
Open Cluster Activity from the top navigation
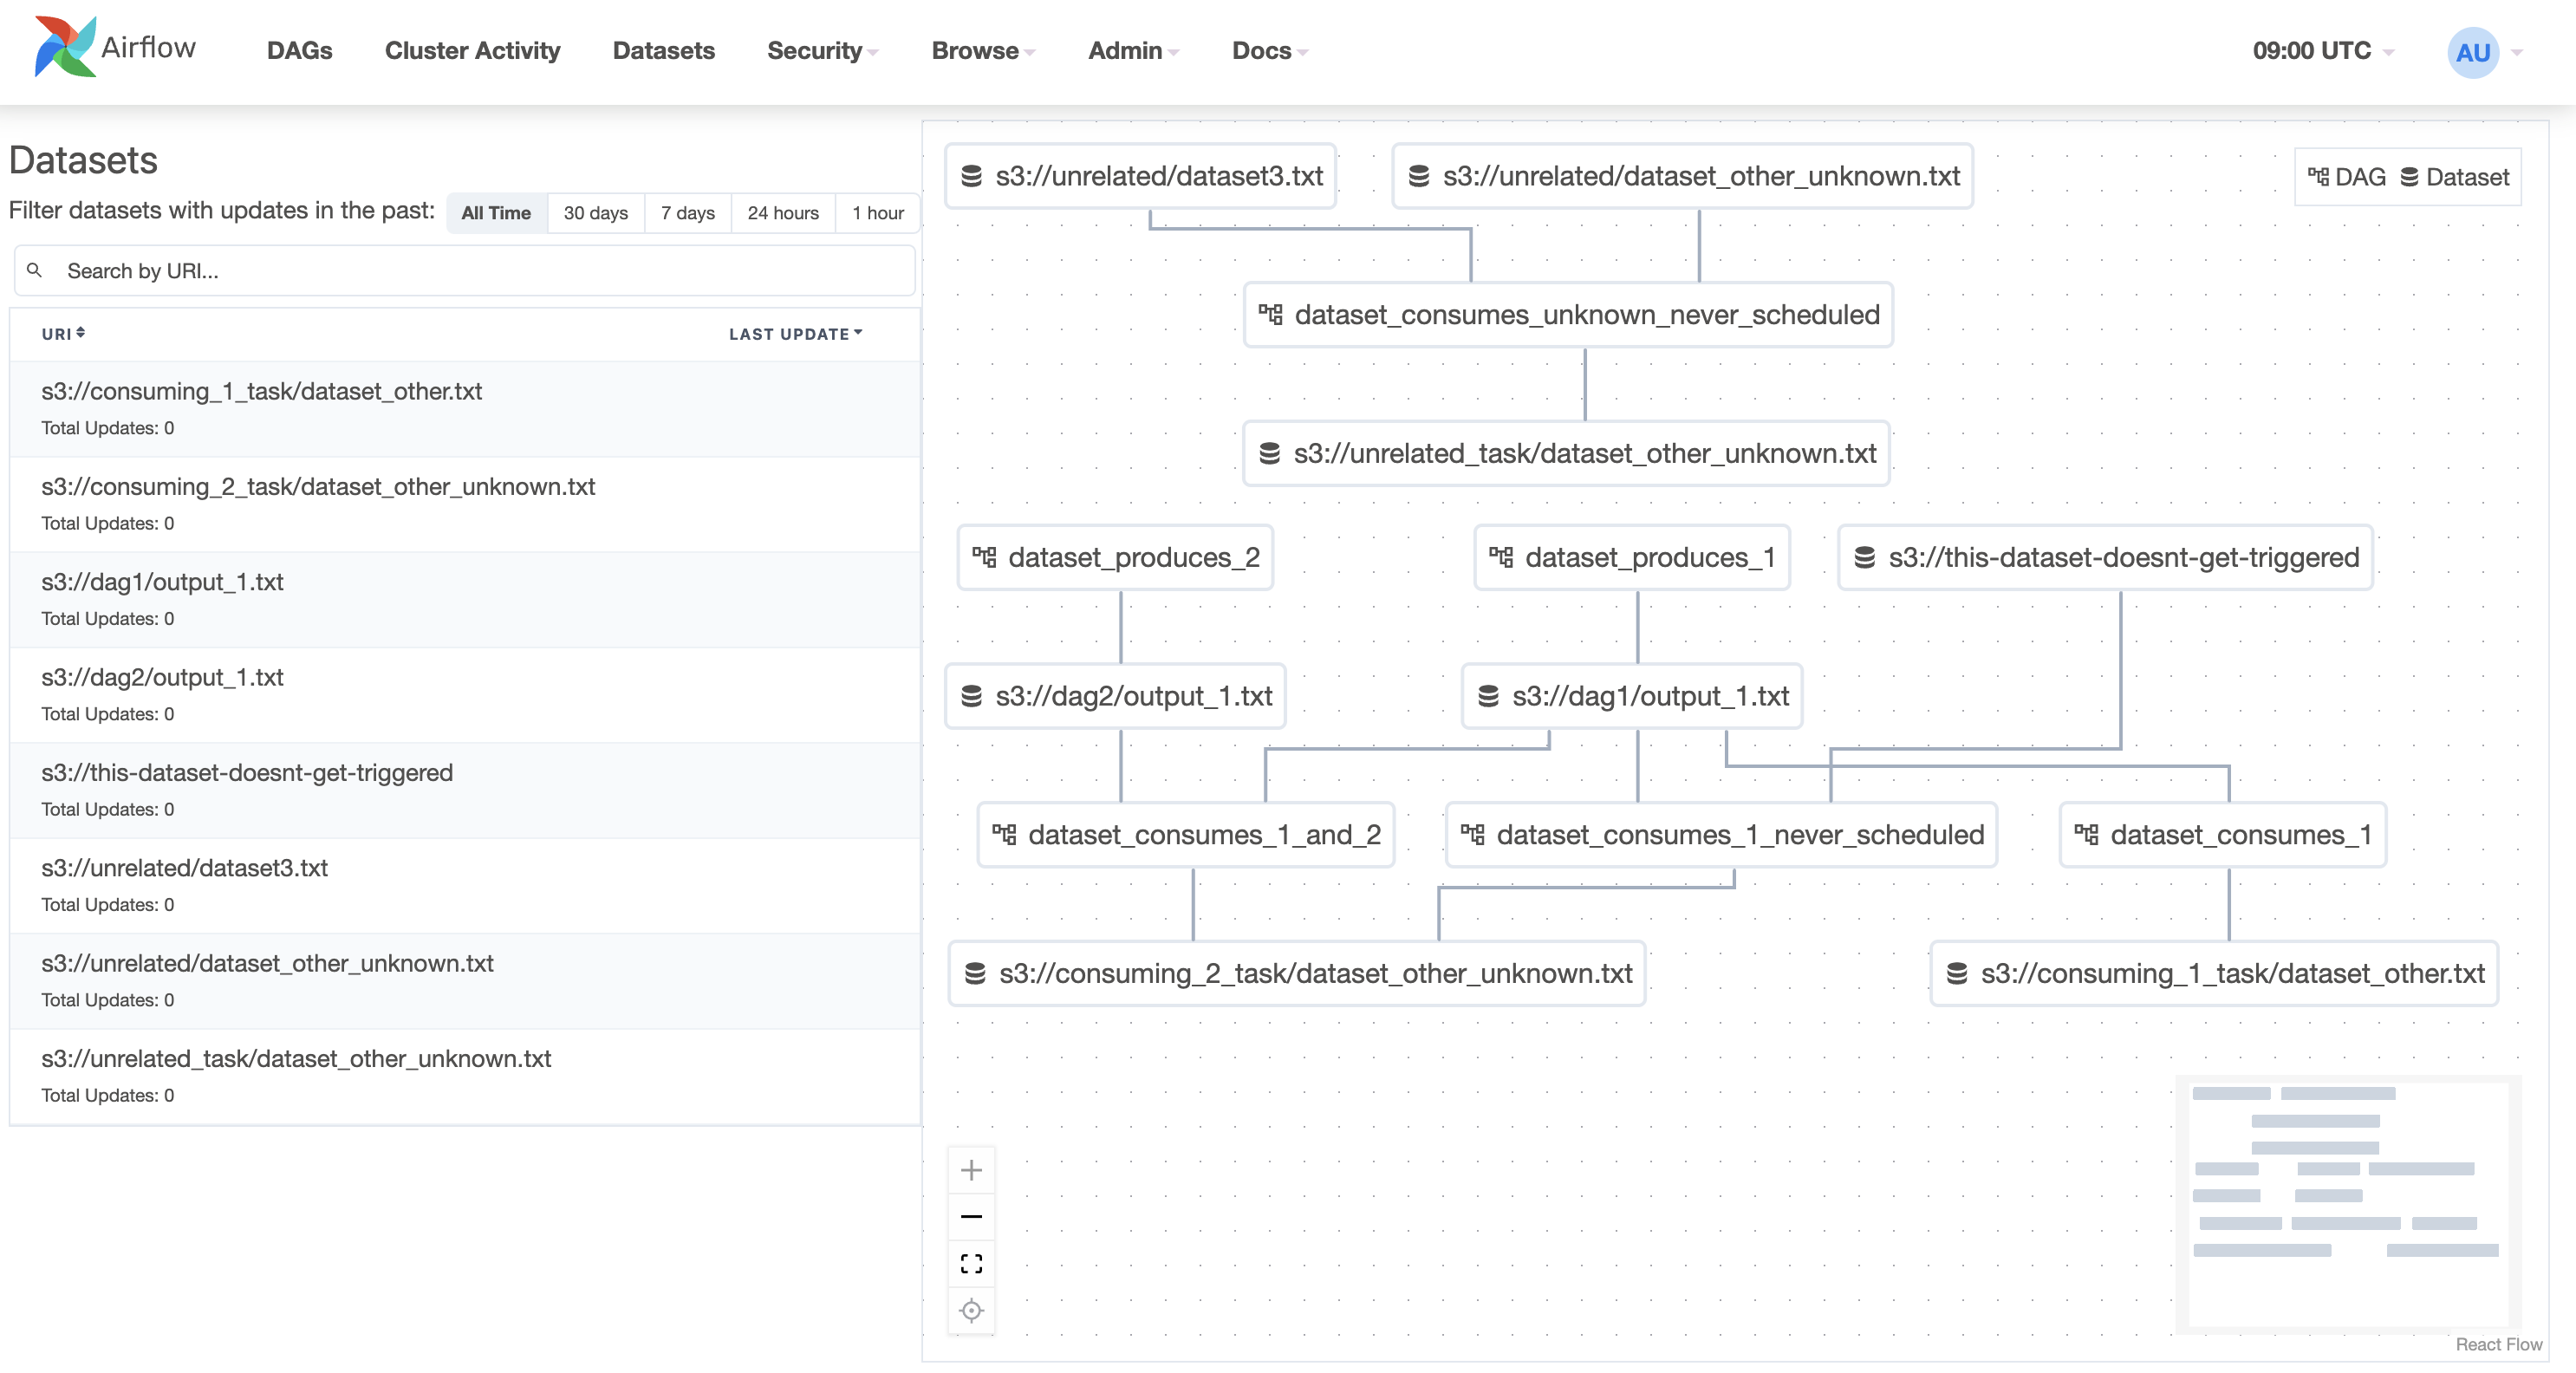(x=472, y=50)
